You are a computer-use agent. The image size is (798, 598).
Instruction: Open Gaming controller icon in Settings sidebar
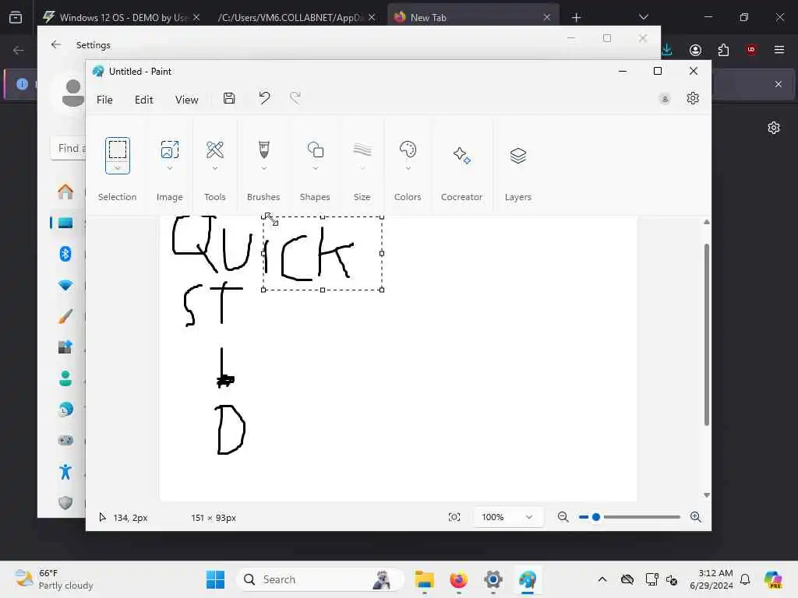65,441
